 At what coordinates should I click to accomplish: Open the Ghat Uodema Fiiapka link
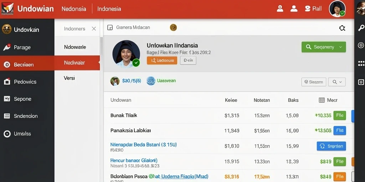click(178, 176)
